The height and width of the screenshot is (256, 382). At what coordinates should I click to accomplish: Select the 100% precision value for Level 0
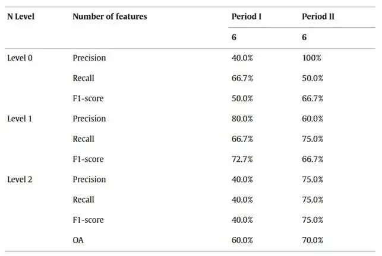[311, 58]
